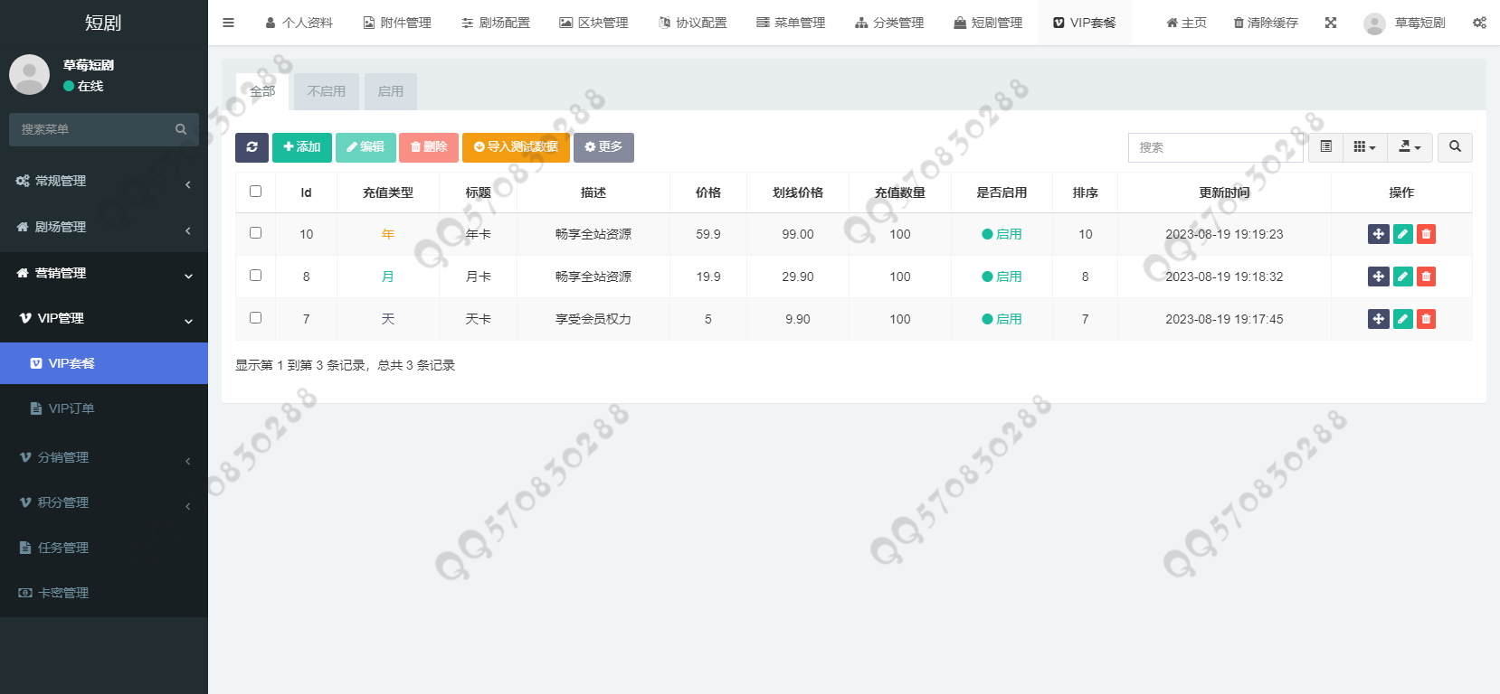Open the columns visibility dropdown
Screen dimensions: 1500x694
(x=1364, y=147)
